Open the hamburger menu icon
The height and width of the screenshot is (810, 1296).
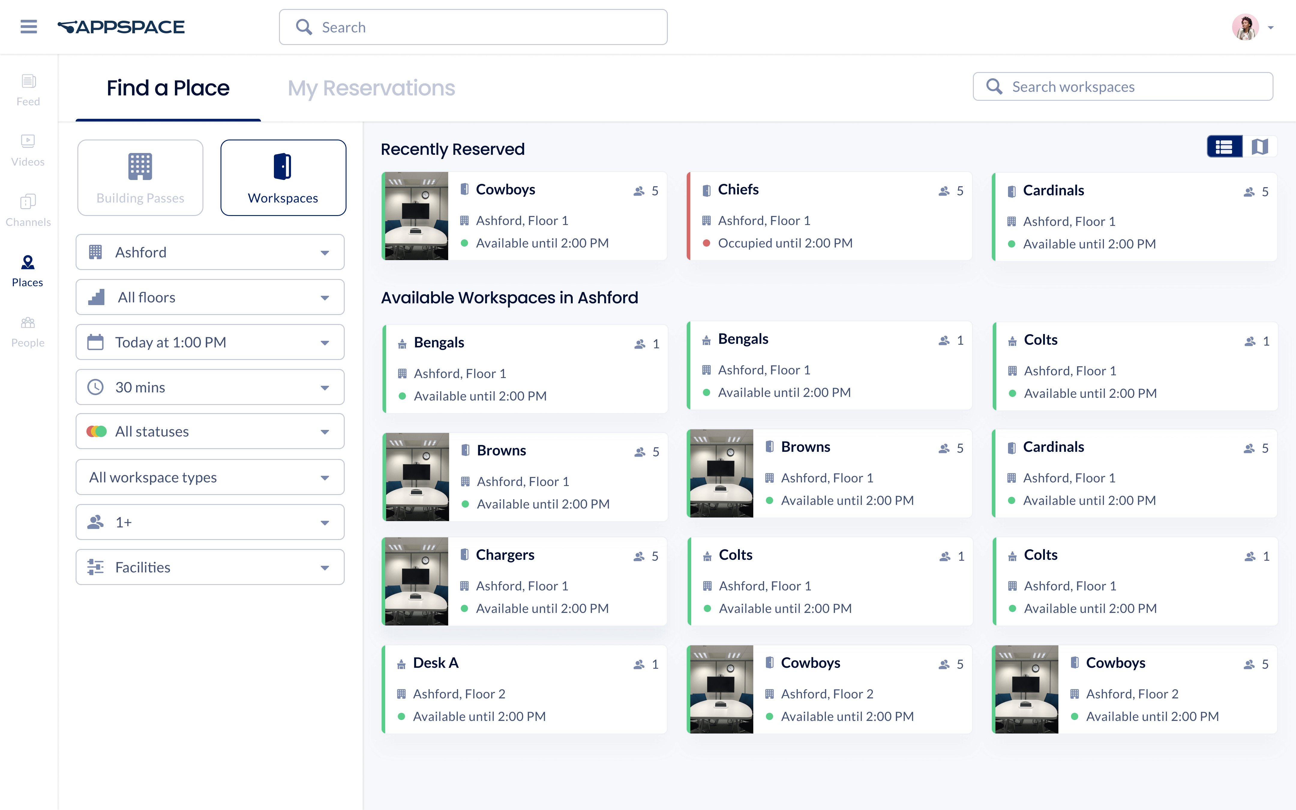(28, 27)
